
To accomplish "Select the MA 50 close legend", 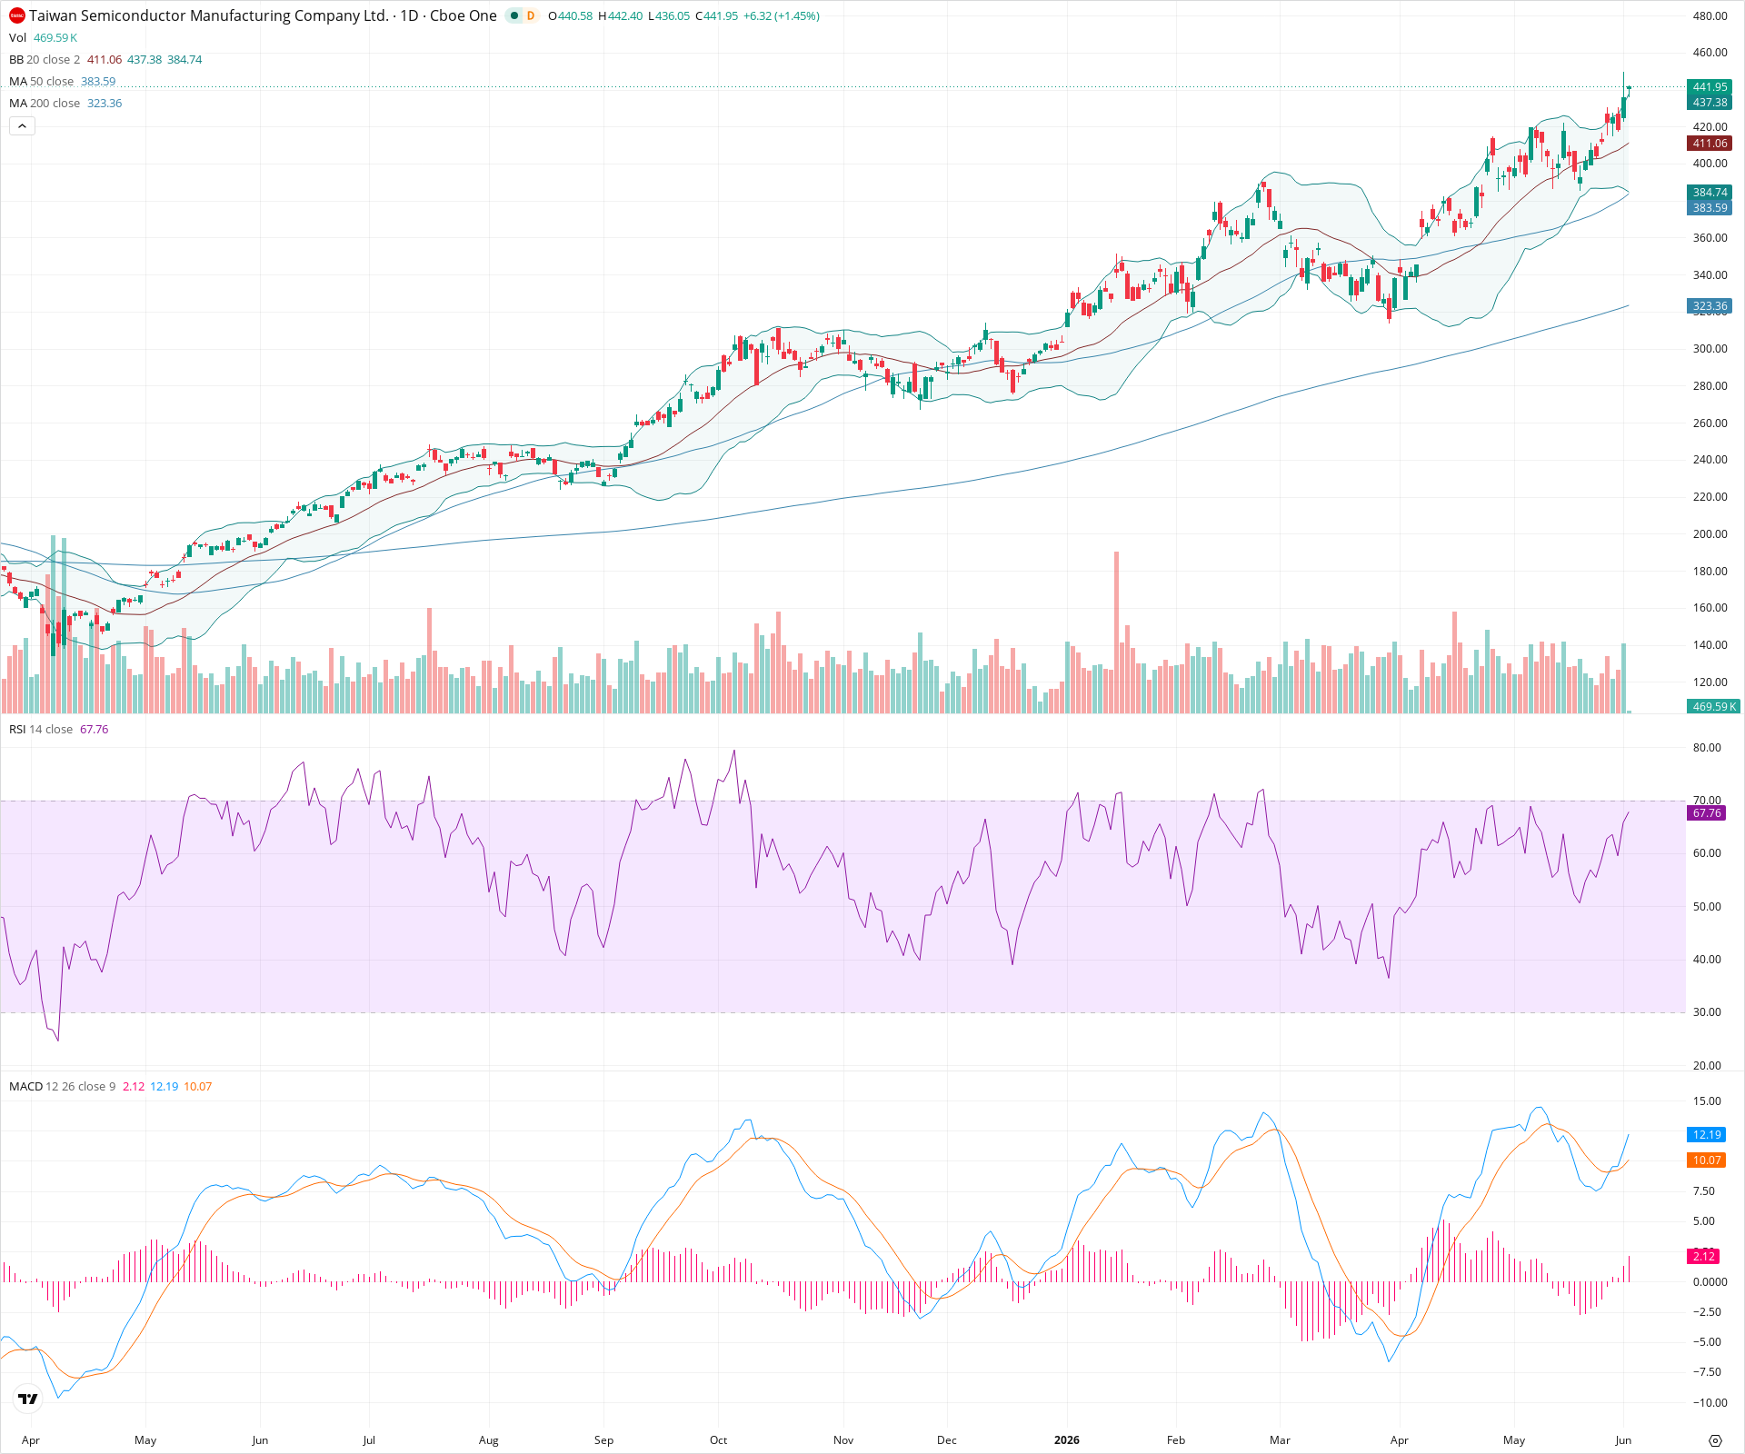I will [41, 81].
